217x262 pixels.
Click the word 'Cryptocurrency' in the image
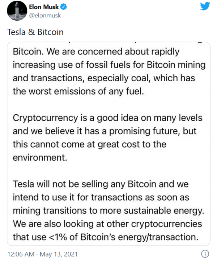tap(45, 118)
